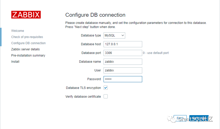Screen dimensions: 220x129
Task: Click the Database TLS encryption label
Action: pyautogui.click(x=83, y=88)
